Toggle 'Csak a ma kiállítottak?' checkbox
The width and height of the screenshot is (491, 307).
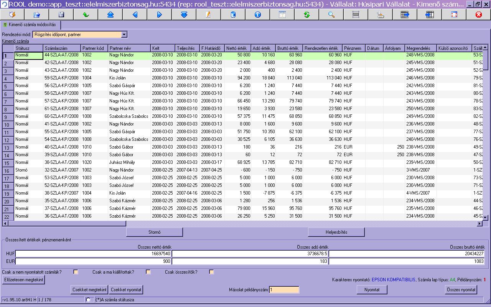(x=148, y=272)
